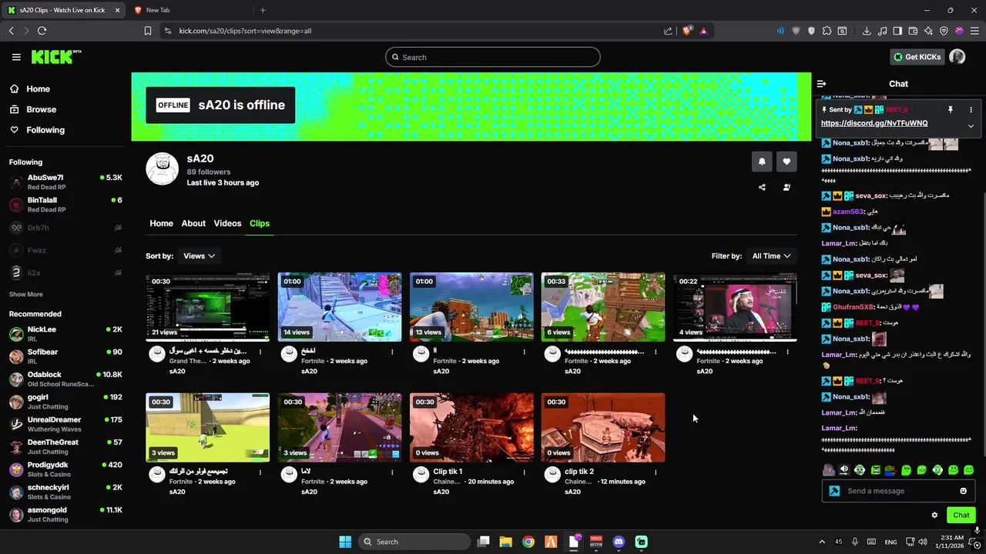This screenshot has height=554, width=986.
Task: Open browser downloads
Action: tap(867, 31)
